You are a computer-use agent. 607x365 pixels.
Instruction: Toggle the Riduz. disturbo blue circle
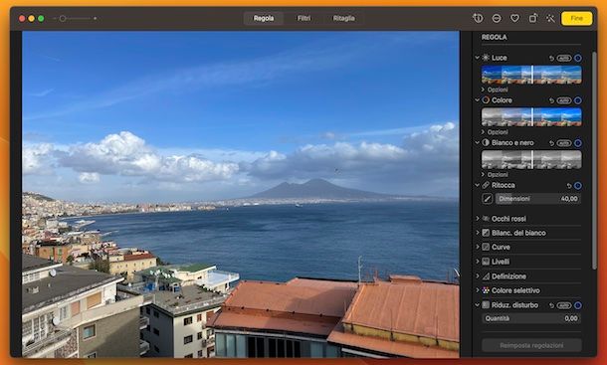pos(577,305)
